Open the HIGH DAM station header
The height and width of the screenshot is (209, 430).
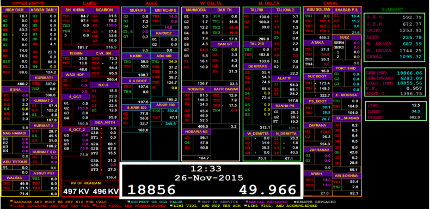pos(15,10)
